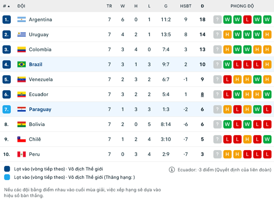The width and height of the screenshot is (274, 200).
Task: Click Argentina's gray question mark form badge
Action: (217, 19)
